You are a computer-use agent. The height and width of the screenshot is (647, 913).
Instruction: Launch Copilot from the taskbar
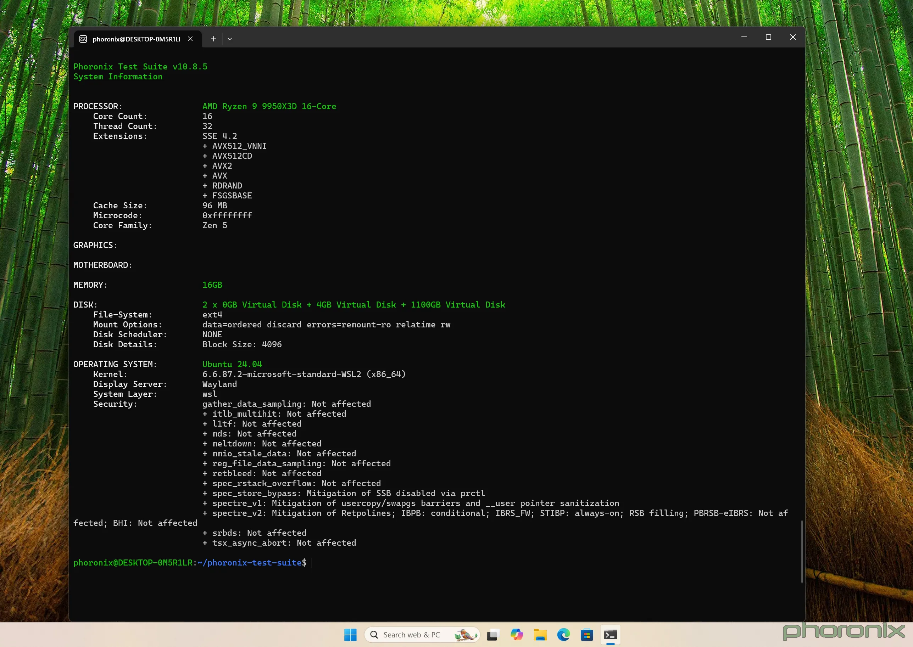coord(517,634)
